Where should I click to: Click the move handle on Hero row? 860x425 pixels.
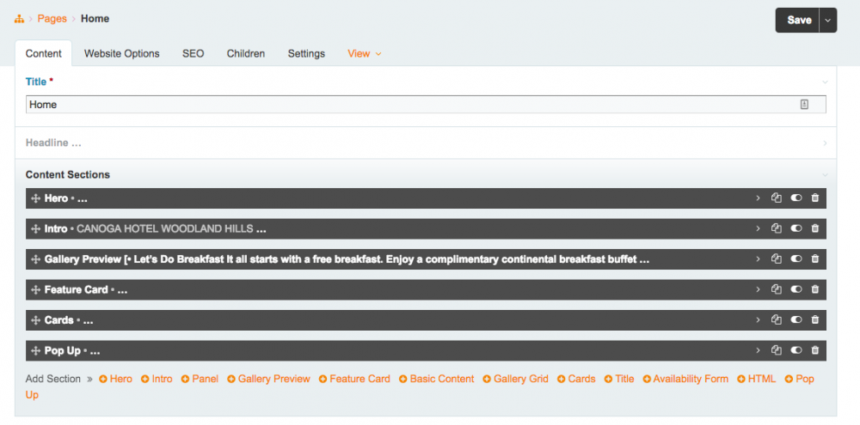coord(35,198)
